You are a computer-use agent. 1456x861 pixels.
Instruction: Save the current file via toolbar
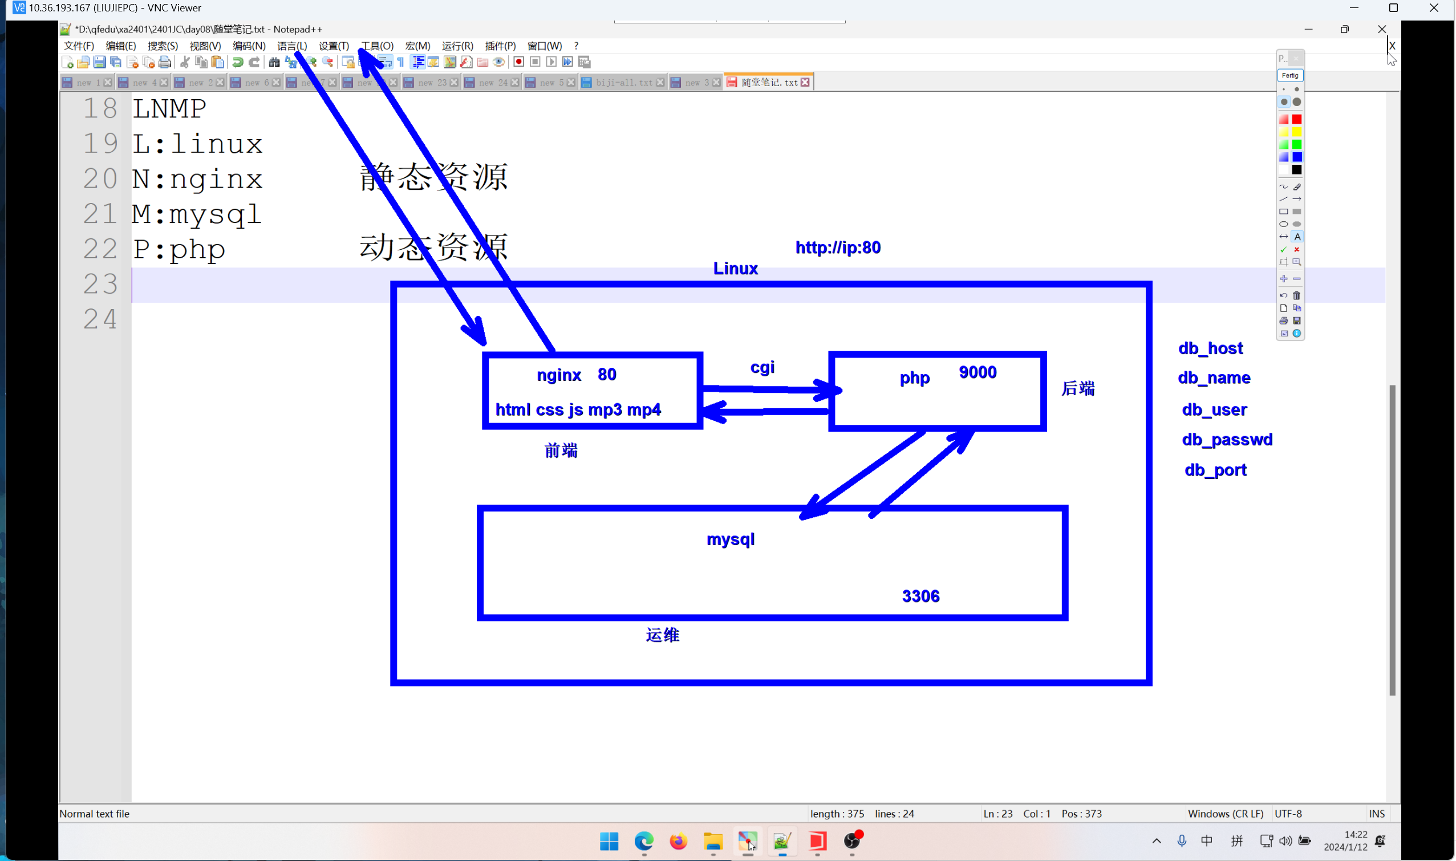tap(99, 62)
